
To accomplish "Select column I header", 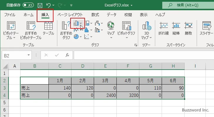I will point(195,66).
